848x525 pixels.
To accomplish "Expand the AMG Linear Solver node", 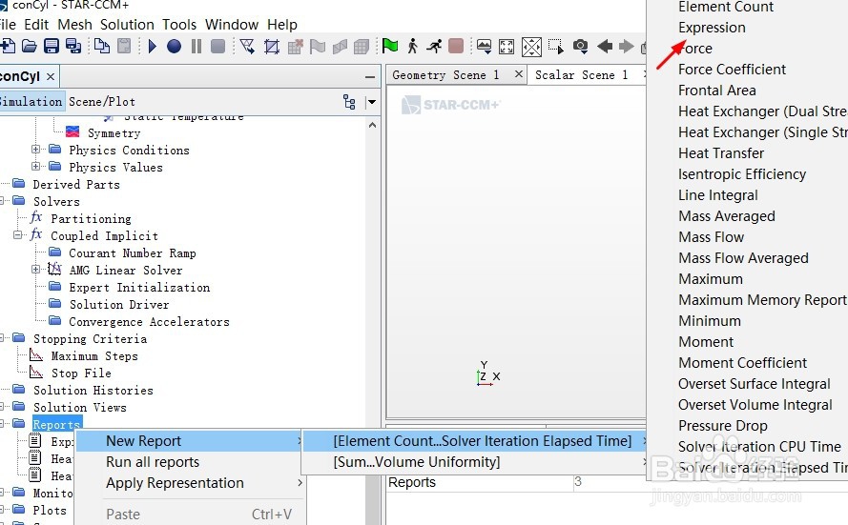I will point(35,270).
